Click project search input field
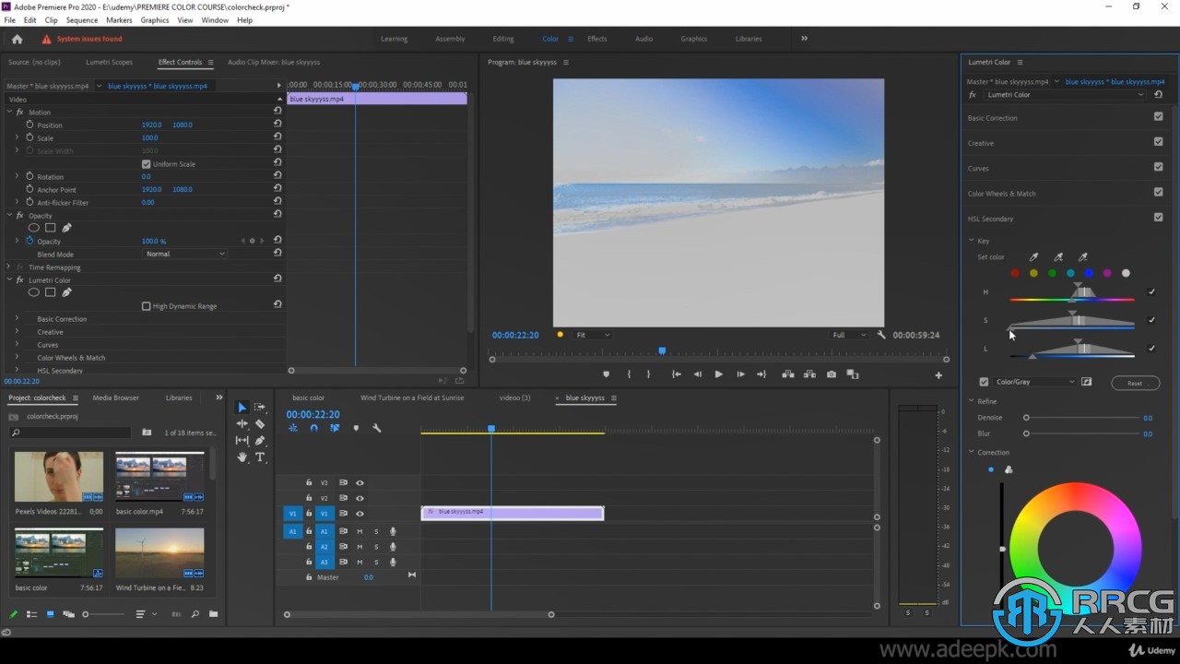The image size is (1180, 664). coord(71,432)
